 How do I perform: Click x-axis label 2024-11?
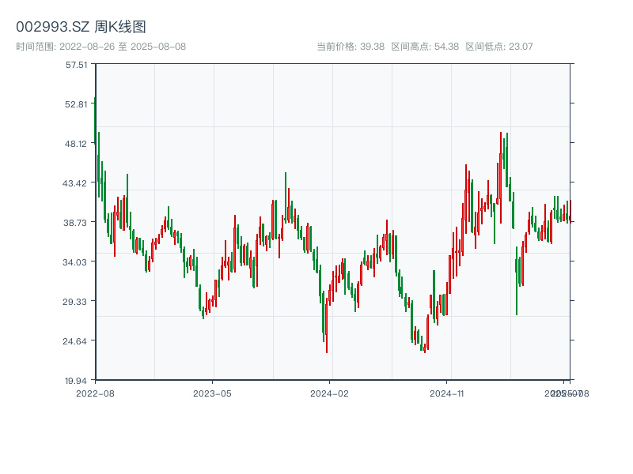[447, 393]
